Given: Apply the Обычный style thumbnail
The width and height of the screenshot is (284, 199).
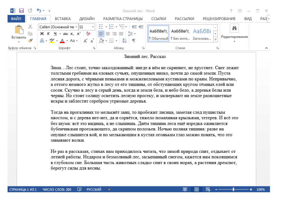Looking at the screenshot, I should pos(158,33).
